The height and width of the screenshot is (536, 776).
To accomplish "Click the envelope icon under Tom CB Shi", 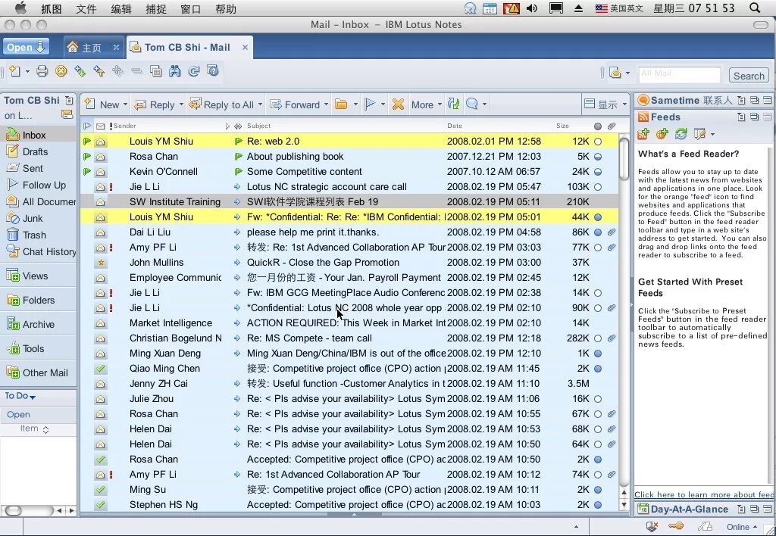I will pos(67,115).
